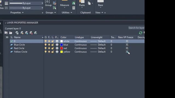Image resolution: width=175 pixels, height=98 pixels.
Task: Open the linetype ByLayer dropdown
Action: (x=42, y=8)
